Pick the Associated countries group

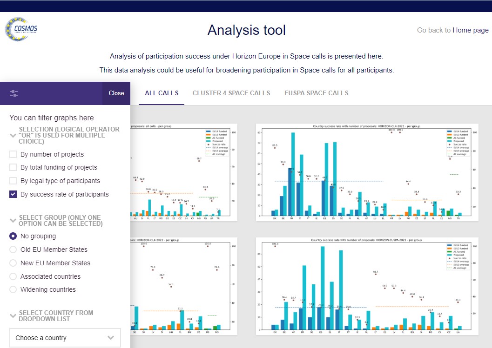tap(13, 276)
